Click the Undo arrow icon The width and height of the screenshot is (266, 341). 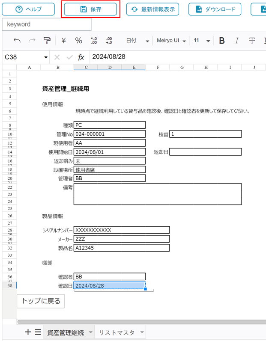(x=17, y=41)
